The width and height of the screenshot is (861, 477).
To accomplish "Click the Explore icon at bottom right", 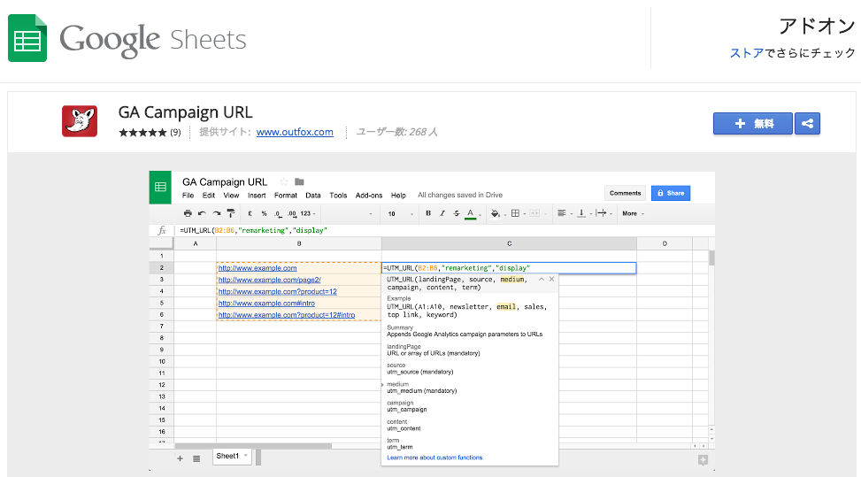I will pyautogui.click(x=703, y=460).
